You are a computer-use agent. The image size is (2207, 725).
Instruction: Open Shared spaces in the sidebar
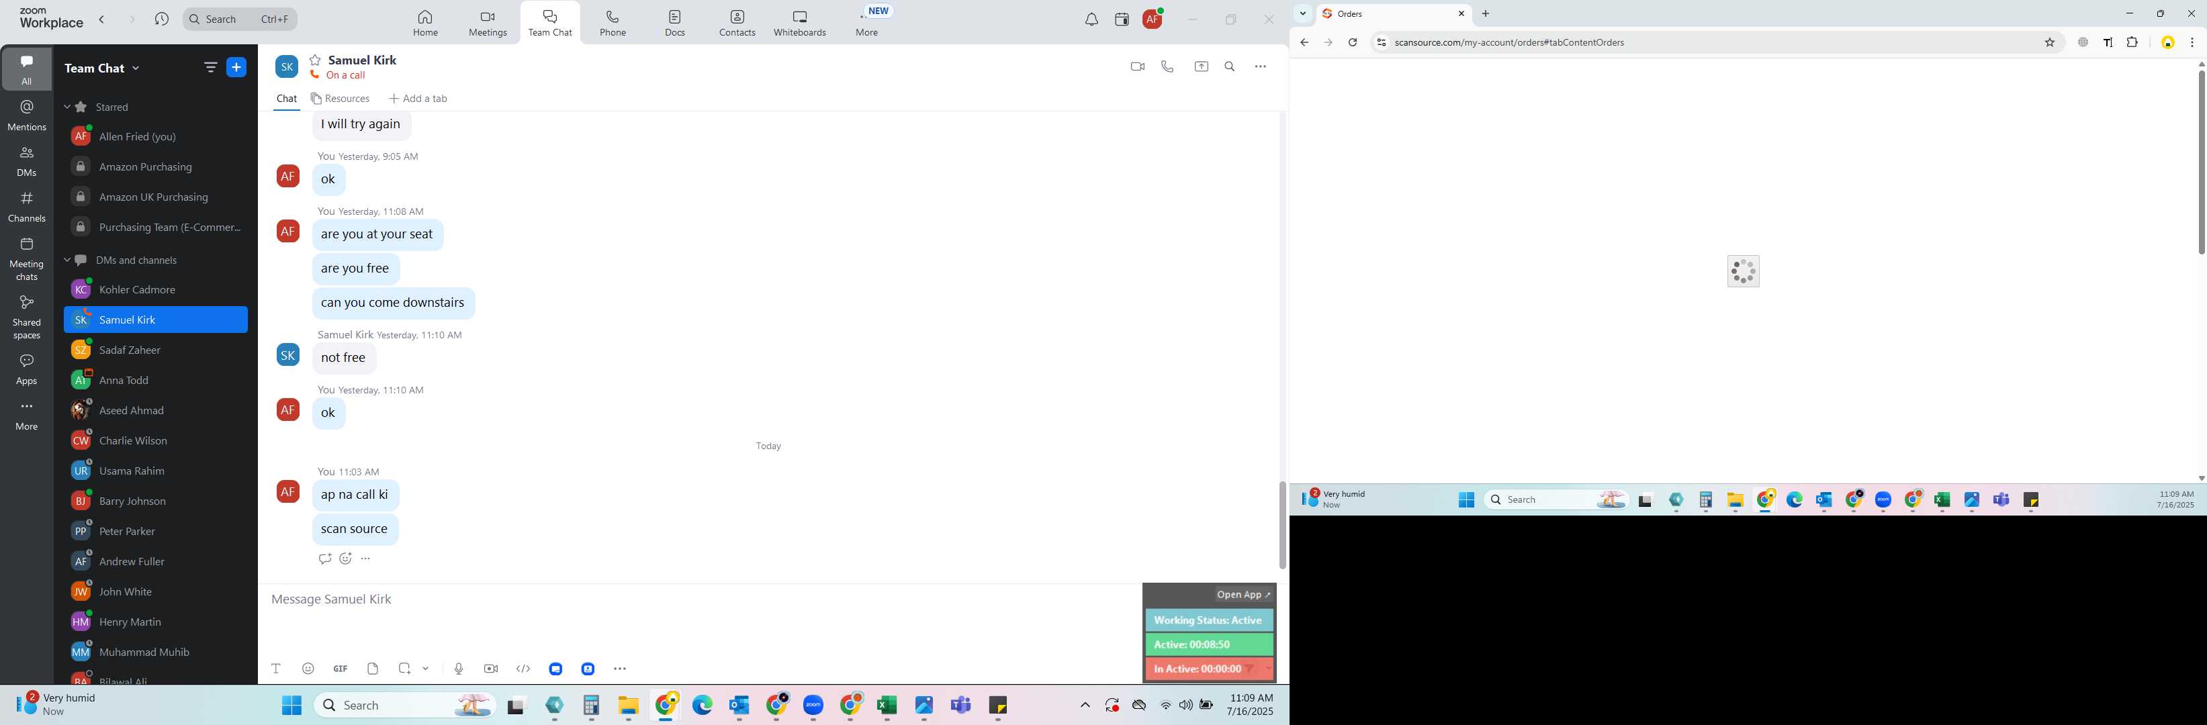27,317
